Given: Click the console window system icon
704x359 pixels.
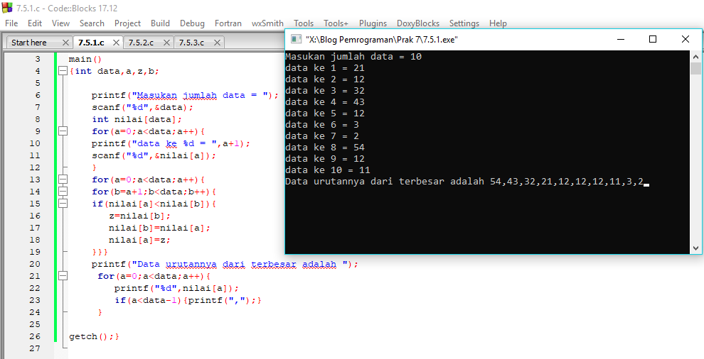Looking at the screenshot, I should click(x=296, y=40).
